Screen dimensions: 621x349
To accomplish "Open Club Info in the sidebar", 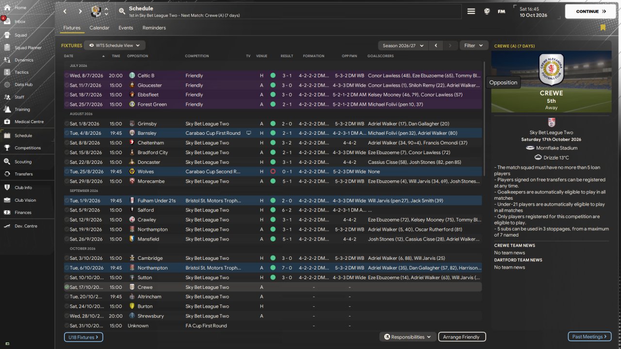I will click(x=23, y=188).
